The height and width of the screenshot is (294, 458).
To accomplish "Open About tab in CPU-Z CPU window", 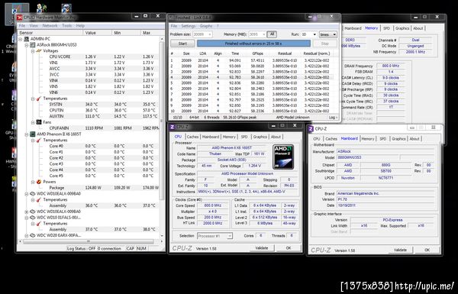I will pos(276,137).
